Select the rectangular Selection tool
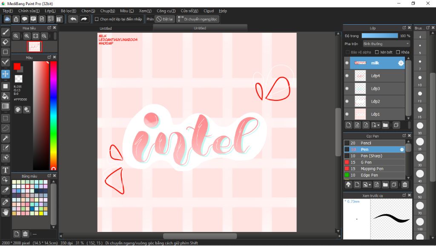 coord(5,118)
